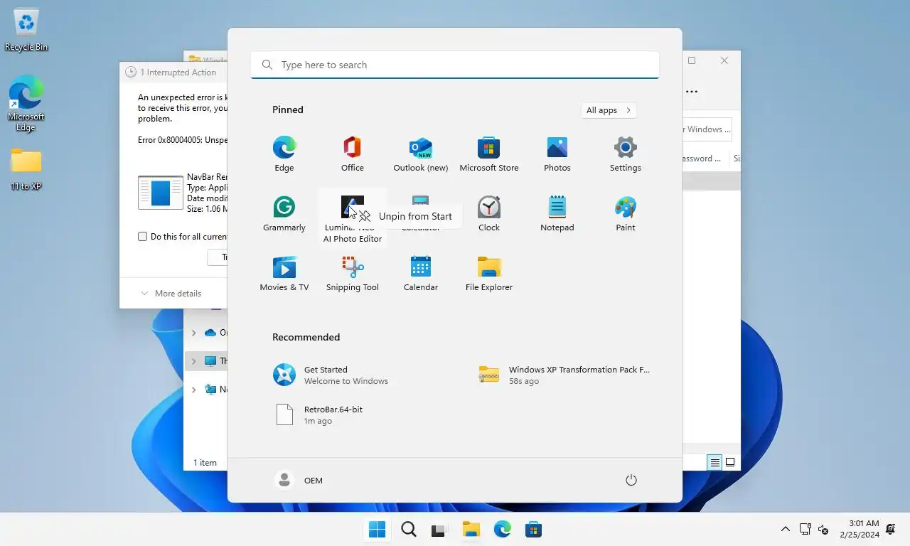Image resolution: width=910 pixels, height=546 pixels.
Task: Launch File Explorer from pinned apps
Action: [x=489, y=274]
